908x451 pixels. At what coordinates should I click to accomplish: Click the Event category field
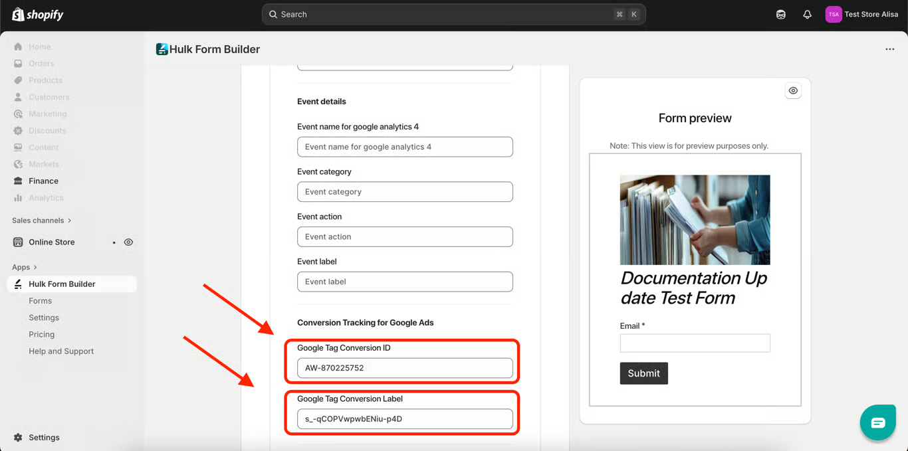(x=405, y=191)
